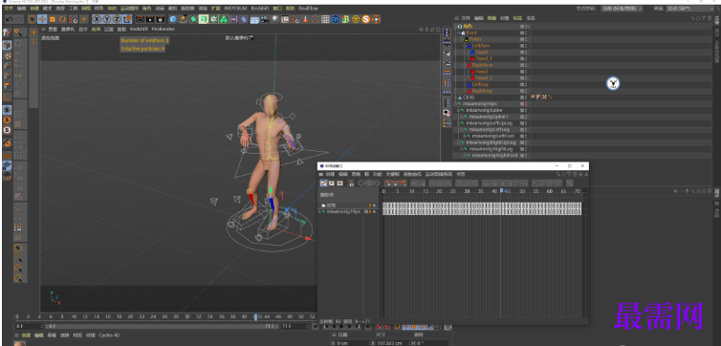
Task: Open the Redshift menu in main menu bar
Action: (x=260, y=9)
